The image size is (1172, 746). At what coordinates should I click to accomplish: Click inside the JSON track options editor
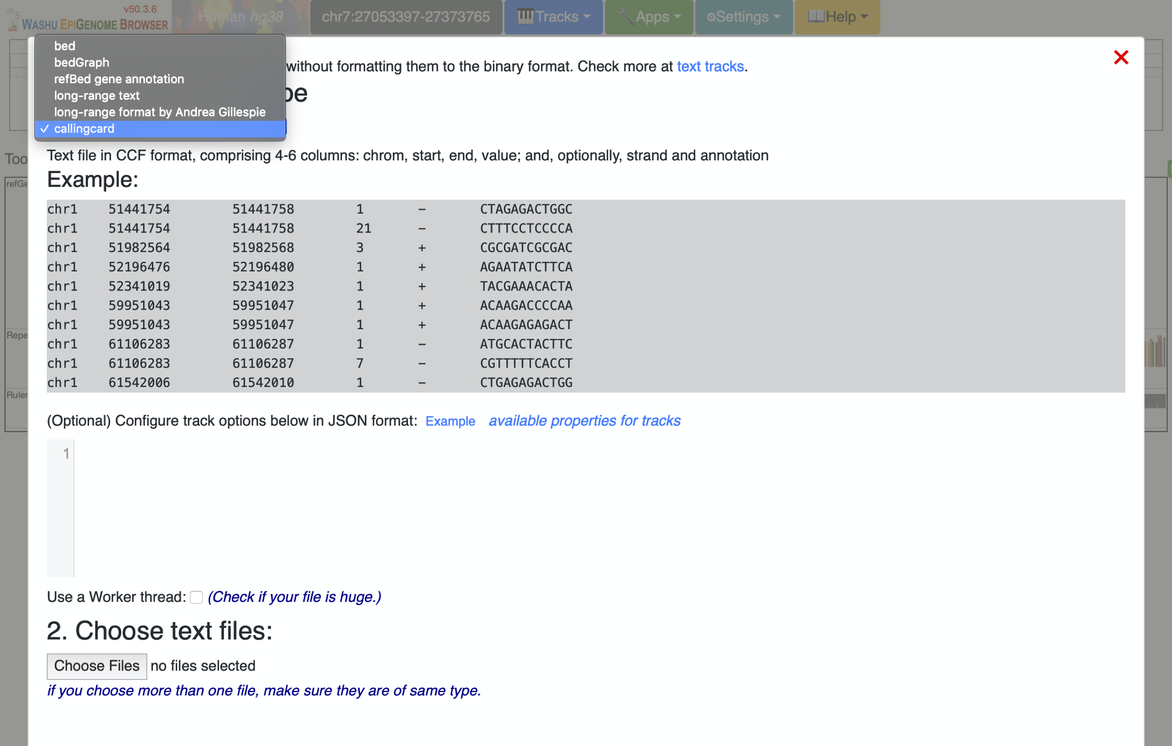584,506
